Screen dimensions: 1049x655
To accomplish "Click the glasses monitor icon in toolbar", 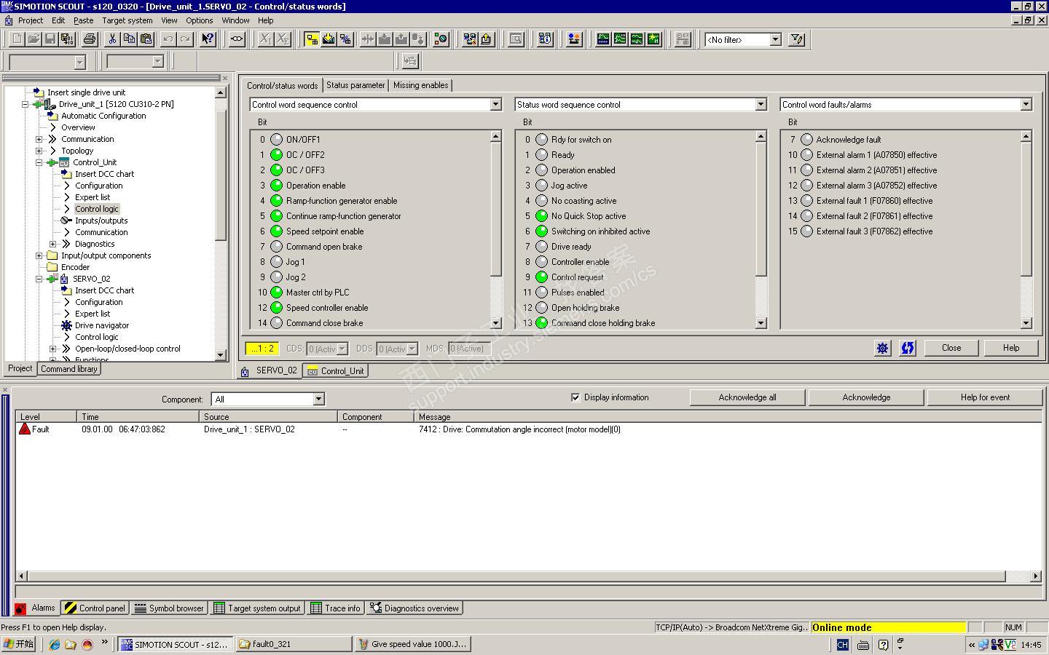I will (x=237, y=39).
